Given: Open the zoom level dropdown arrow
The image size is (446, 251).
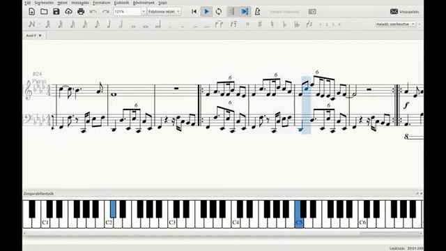Looking at the screenshot, I should tap(144, 12).
